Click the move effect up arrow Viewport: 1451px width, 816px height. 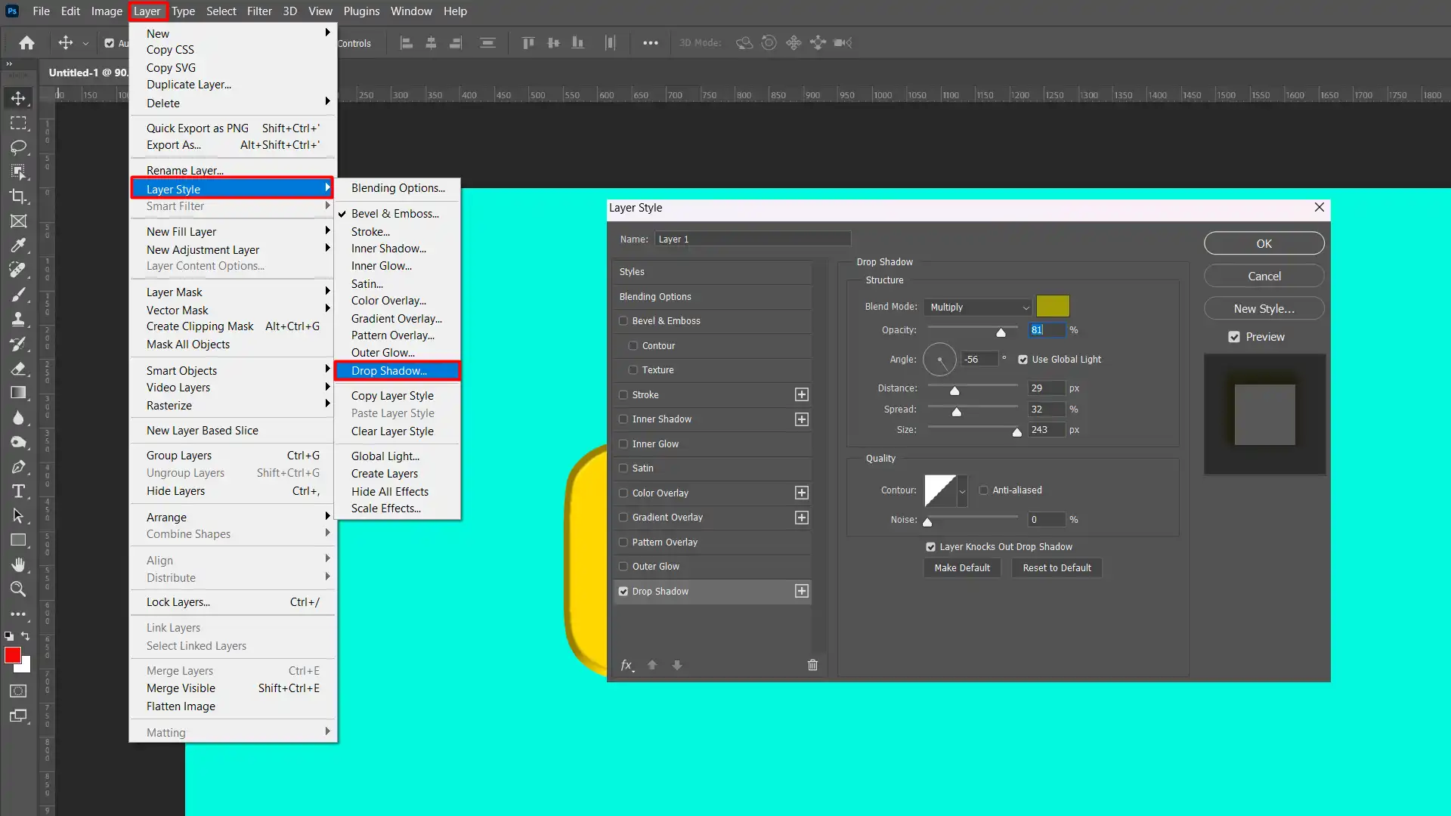pos(652,665)
